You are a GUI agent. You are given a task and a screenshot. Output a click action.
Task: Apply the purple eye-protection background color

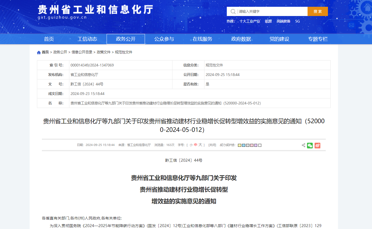tap(256, 145)
